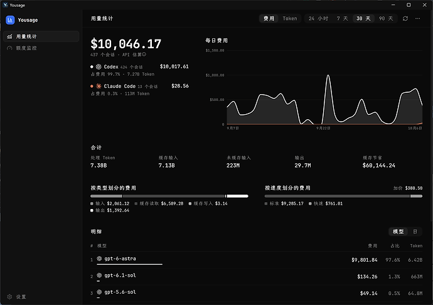The image size is (433, 305).
Task: Click the 缓存输入 value 7.13B
Action: click(166, 166)
